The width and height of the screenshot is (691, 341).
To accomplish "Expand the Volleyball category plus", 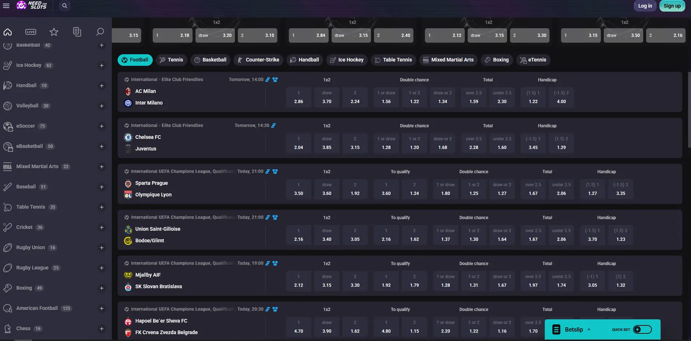I will click(x=102, y=106).
